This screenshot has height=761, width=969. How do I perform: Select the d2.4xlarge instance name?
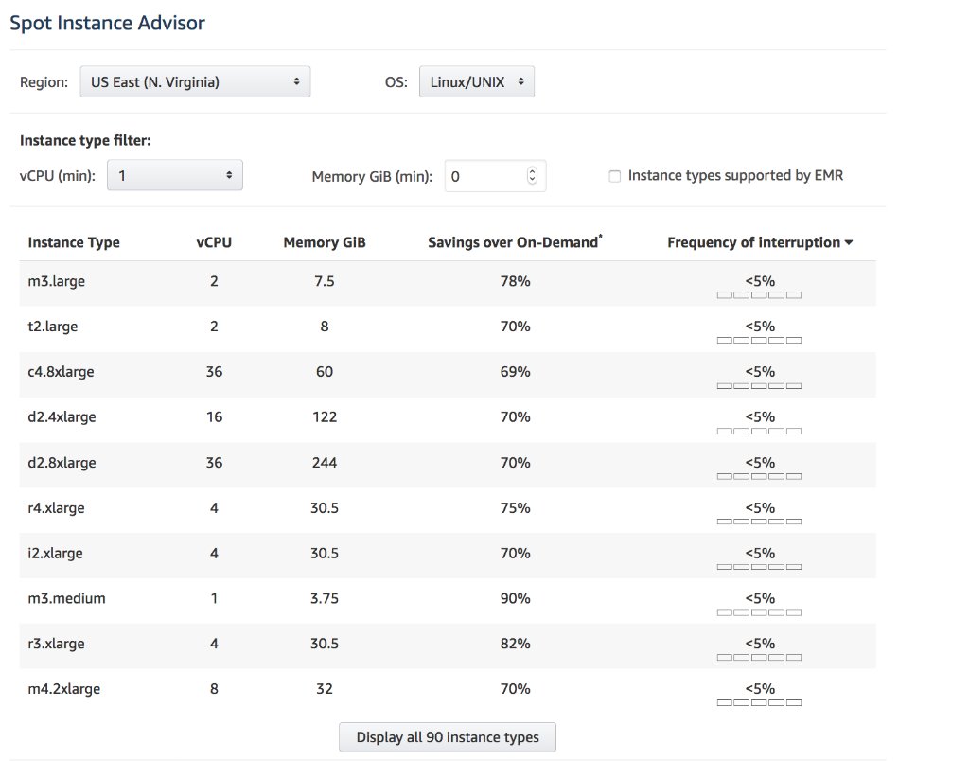tap(62, 417)
